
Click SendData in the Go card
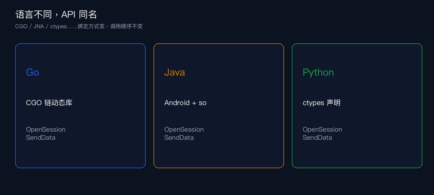click(41, 137)
